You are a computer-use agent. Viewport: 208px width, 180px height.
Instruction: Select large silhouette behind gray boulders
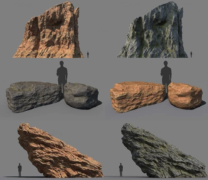(x=62, y=74)
